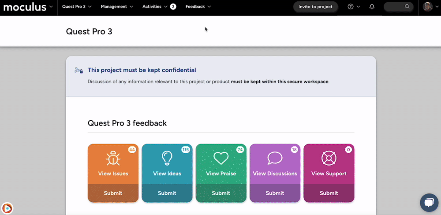Click the bug icon on View Issues
This screenshot has width=441, height=215.
tap(113, 159)
